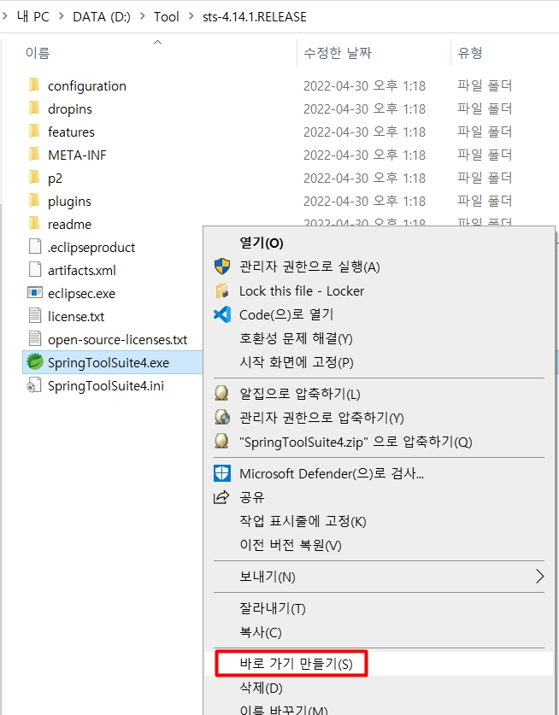The height and width of the screenshot is (715, 559).
Task: Click the Visual Studio Code icon
Action: coord(222,314)
